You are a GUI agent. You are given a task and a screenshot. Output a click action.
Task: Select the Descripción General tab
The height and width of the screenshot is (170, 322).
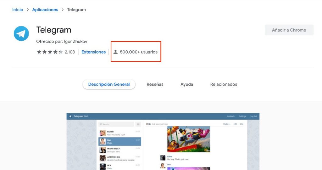point(109,84)
